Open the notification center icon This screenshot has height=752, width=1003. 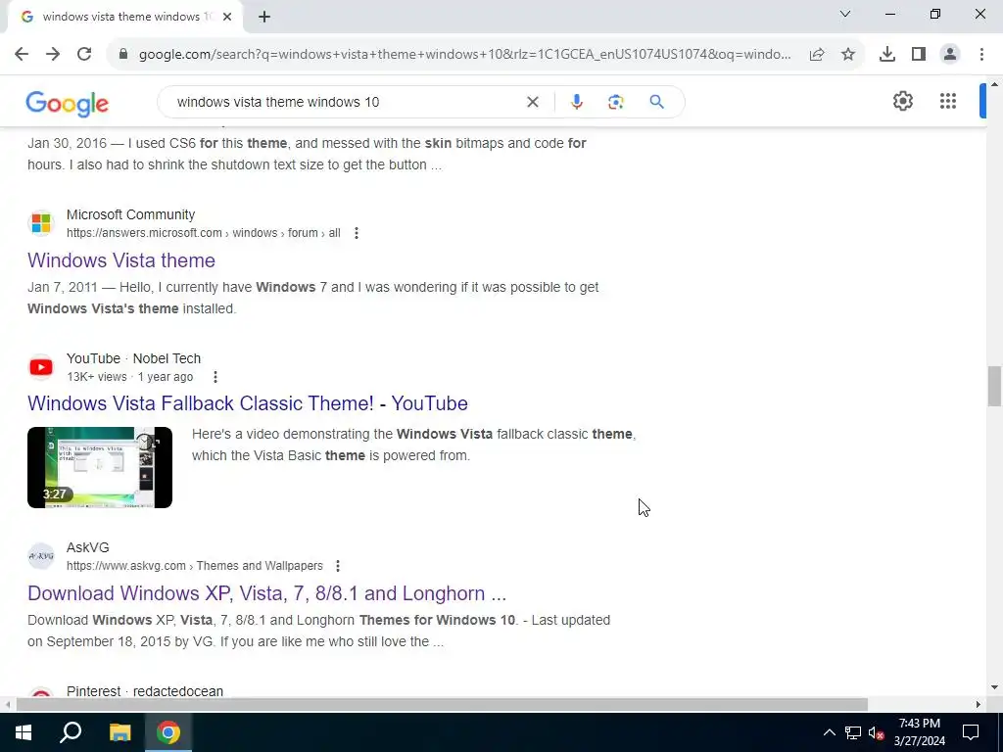[971, 732]
